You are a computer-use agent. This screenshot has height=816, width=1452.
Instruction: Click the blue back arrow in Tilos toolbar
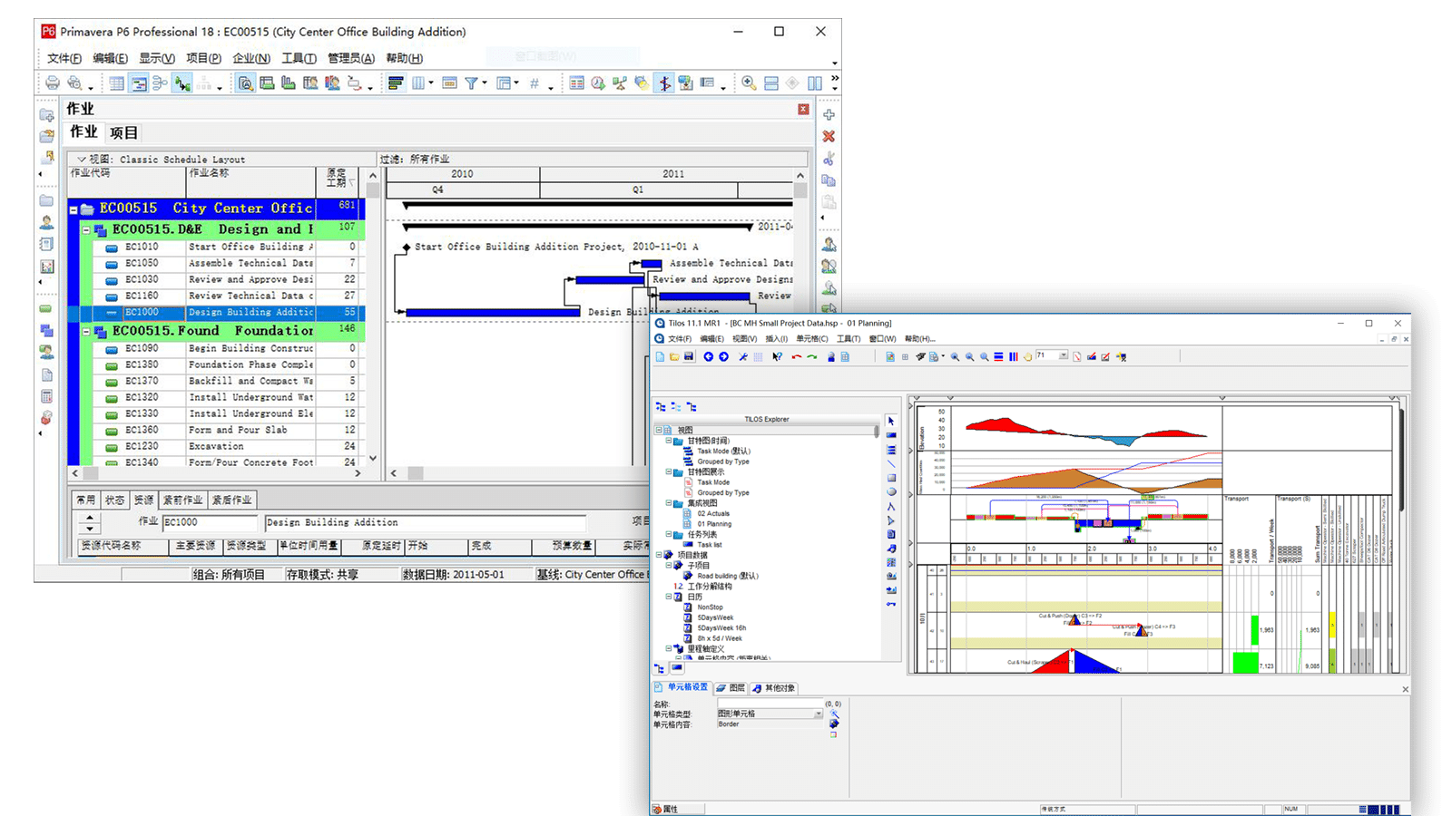click(709, 357)
